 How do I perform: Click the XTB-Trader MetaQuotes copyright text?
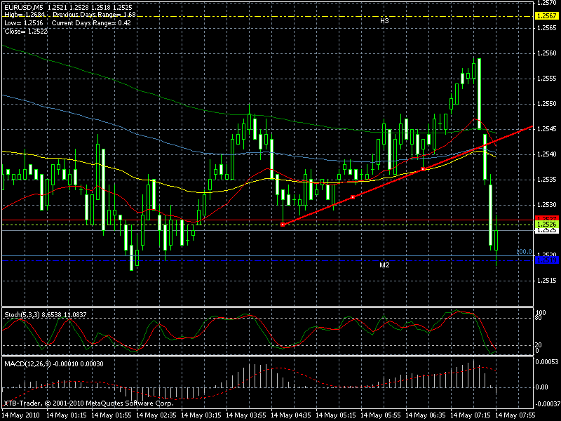coord(89,403)
